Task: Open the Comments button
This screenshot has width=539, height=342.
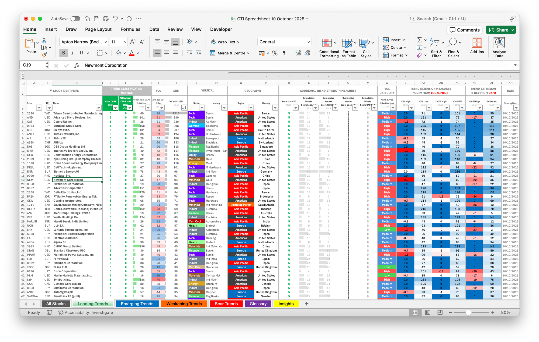Action: tap(465, 30)
